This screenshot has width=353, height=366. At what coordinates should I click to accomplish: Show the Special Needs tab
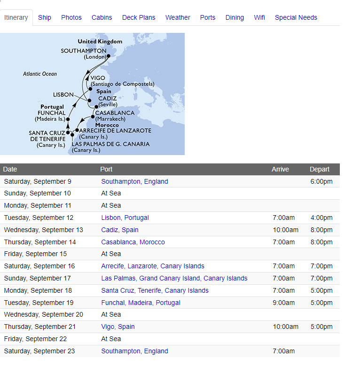tap(296, 17)
